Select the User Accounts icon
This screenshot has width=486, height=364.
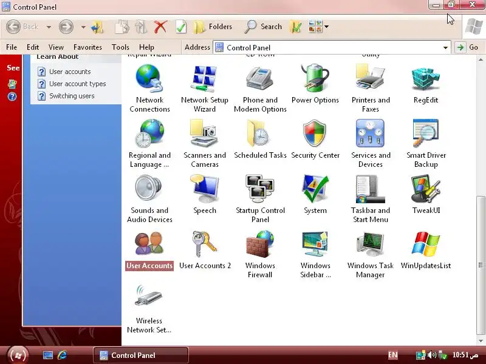click(x=149, y=249)
